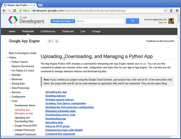Click the blue search magnifier button
181x139 pixels.
pyautogui.click(x=132, y=21)
